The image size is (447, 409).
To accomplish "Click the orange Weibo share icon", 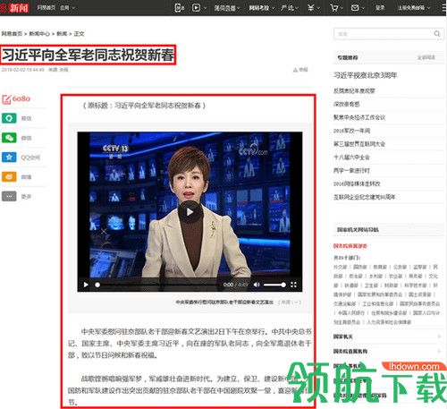I will [9, 176].
